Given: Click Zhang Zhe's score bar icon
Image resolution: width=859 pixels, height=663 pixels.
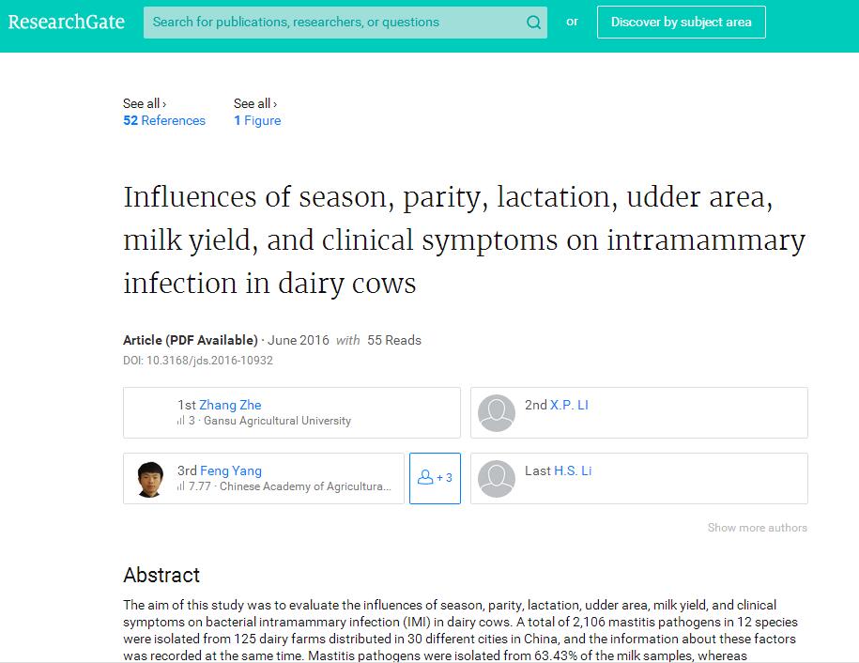Looking at the screenshot, I should (x=180, y=421).
